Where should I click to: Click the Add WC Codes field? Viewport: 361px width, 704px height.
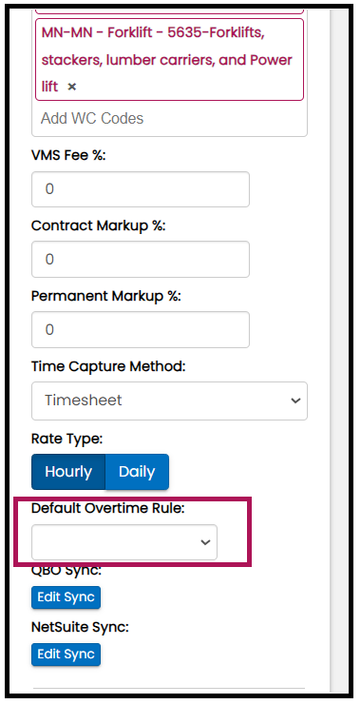(x=169, y=119)
